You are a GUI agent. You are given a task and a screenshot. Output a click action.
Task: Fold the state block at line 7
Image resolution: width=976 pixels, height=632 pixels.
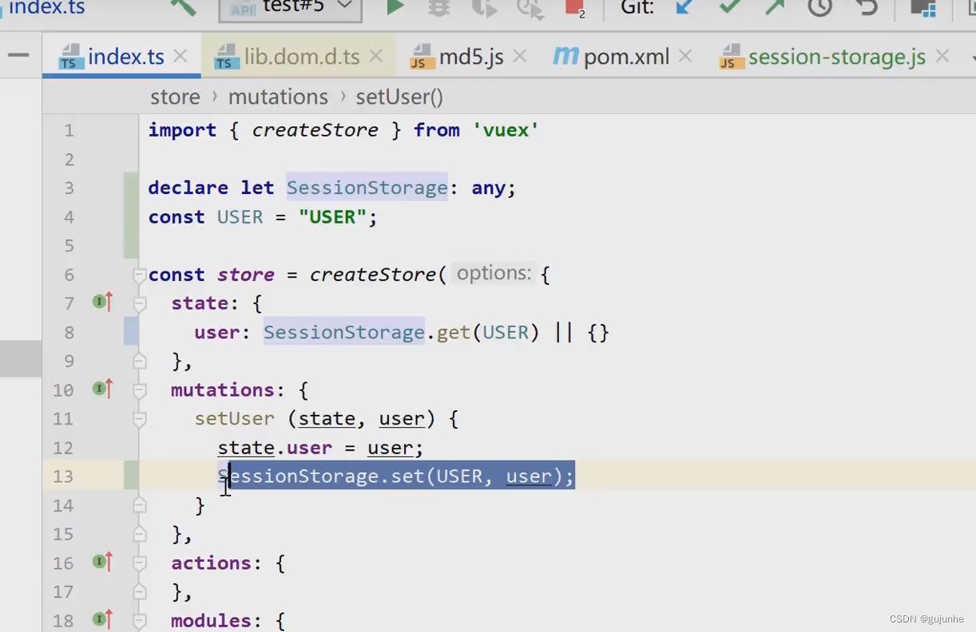click(140, 304)
